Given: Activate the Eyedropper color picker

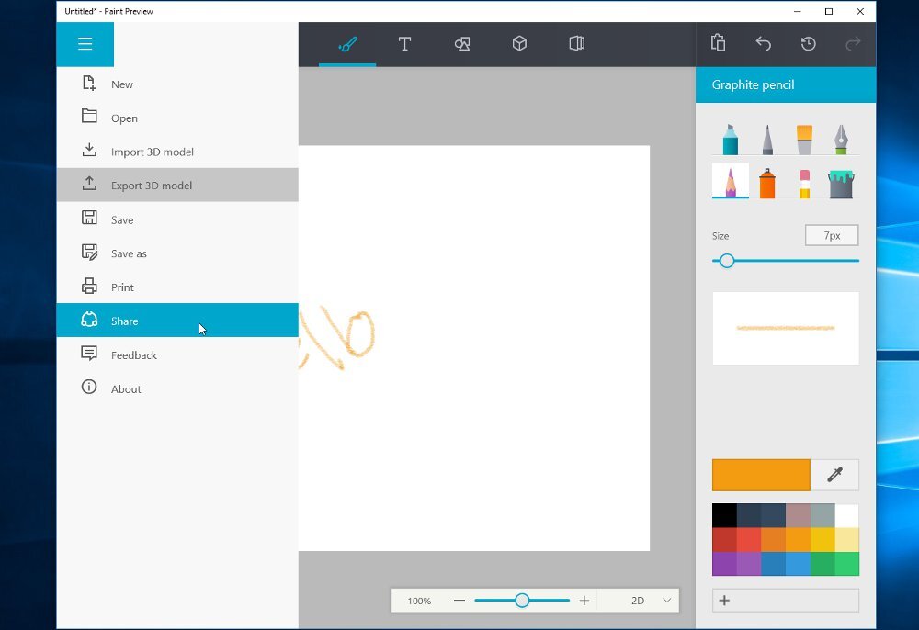Looking at the screenshot, I should point(834,475).
